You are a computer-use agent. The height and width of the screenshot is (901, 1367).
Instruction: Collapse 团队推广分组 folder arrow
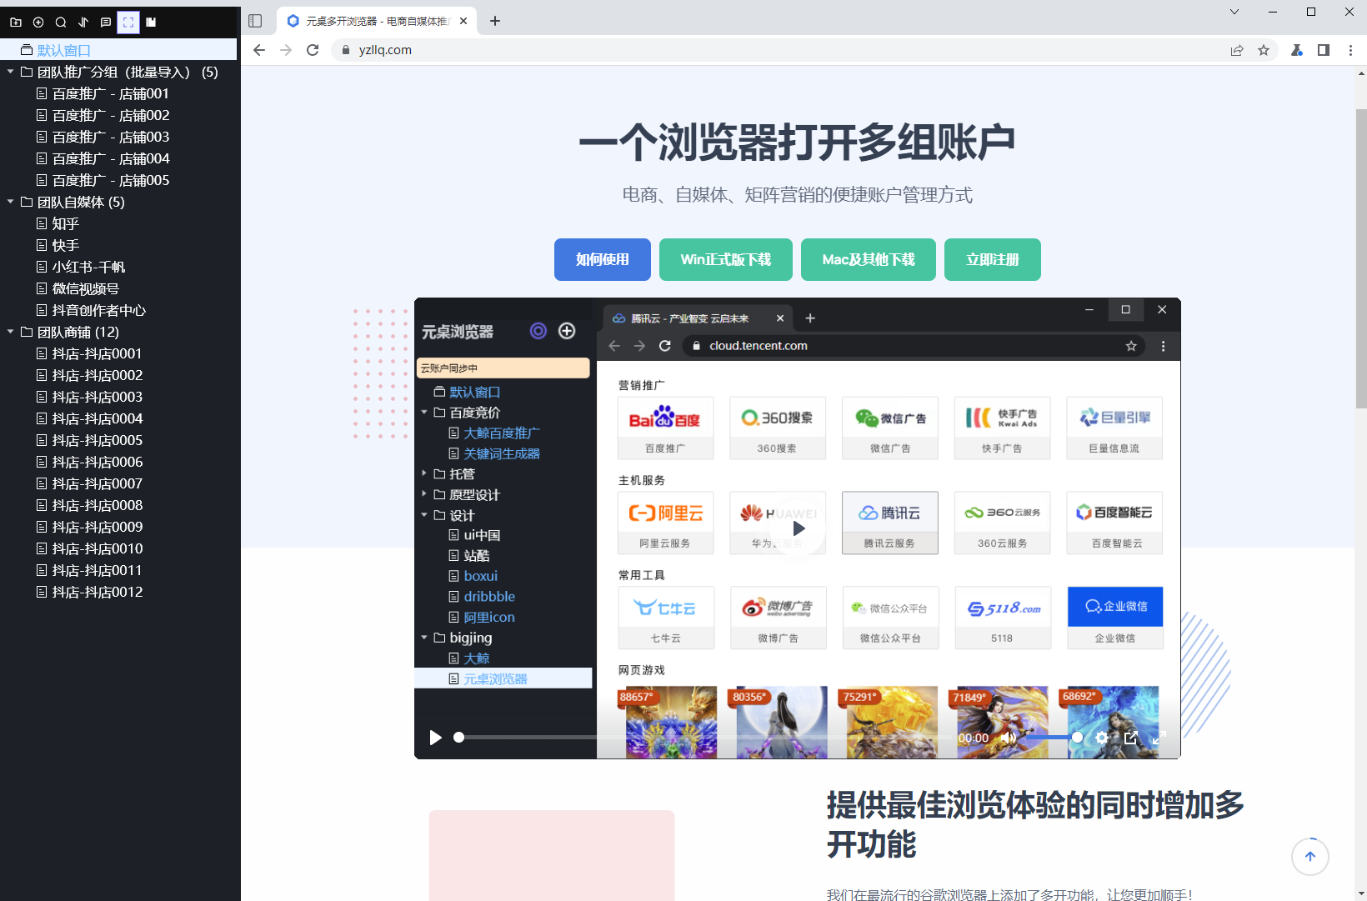coord(10,72)
